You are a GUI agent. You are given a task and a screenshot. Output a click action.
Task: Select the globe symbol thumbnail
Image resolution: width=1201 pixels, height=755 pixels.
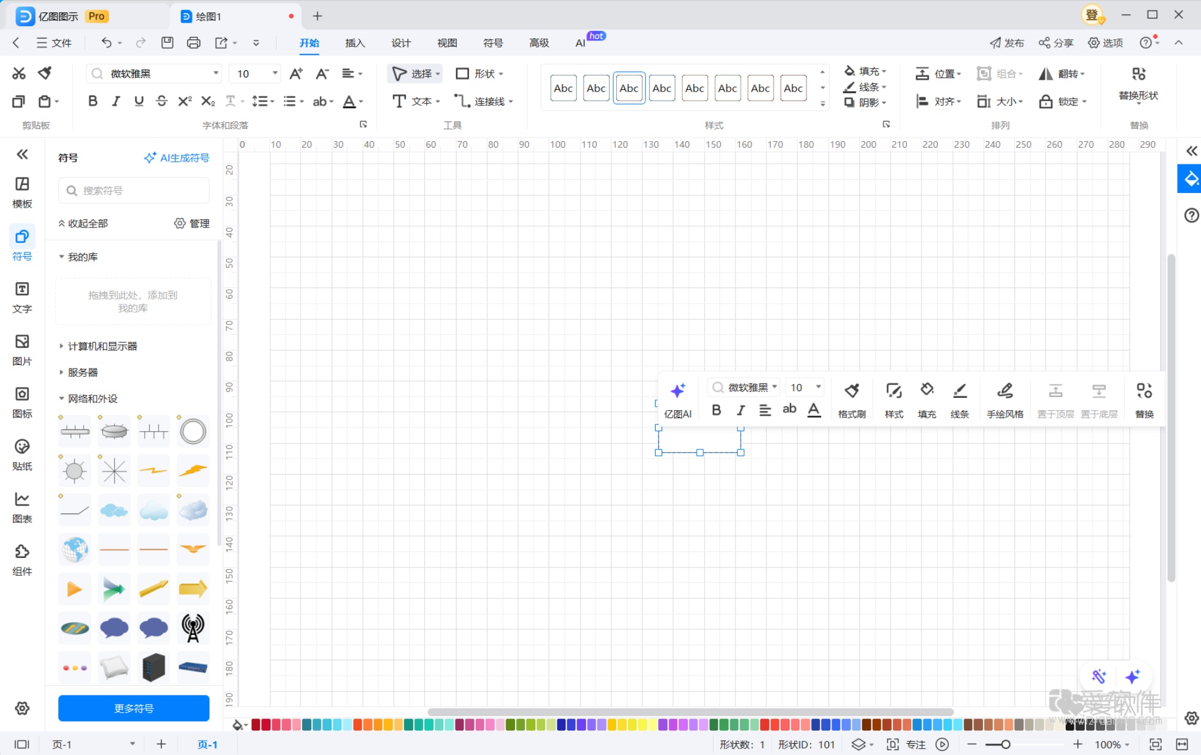(74, 549)
